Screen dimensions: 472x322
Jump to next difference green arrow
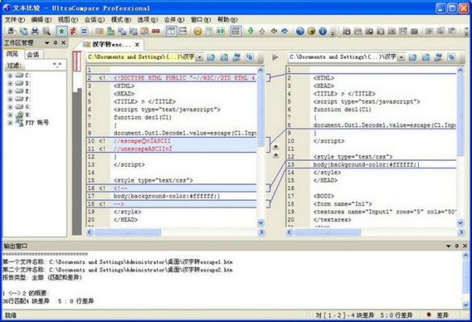click(x=250, y=31)
